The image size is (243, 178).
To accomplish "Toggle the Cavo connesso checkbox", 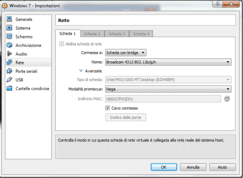I will [107, 108].
